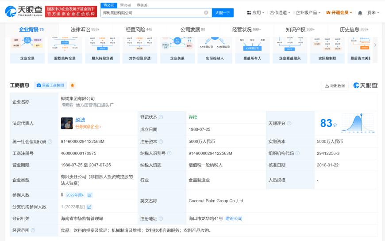Open the 实际控制权 chart card

click(327, 50)
